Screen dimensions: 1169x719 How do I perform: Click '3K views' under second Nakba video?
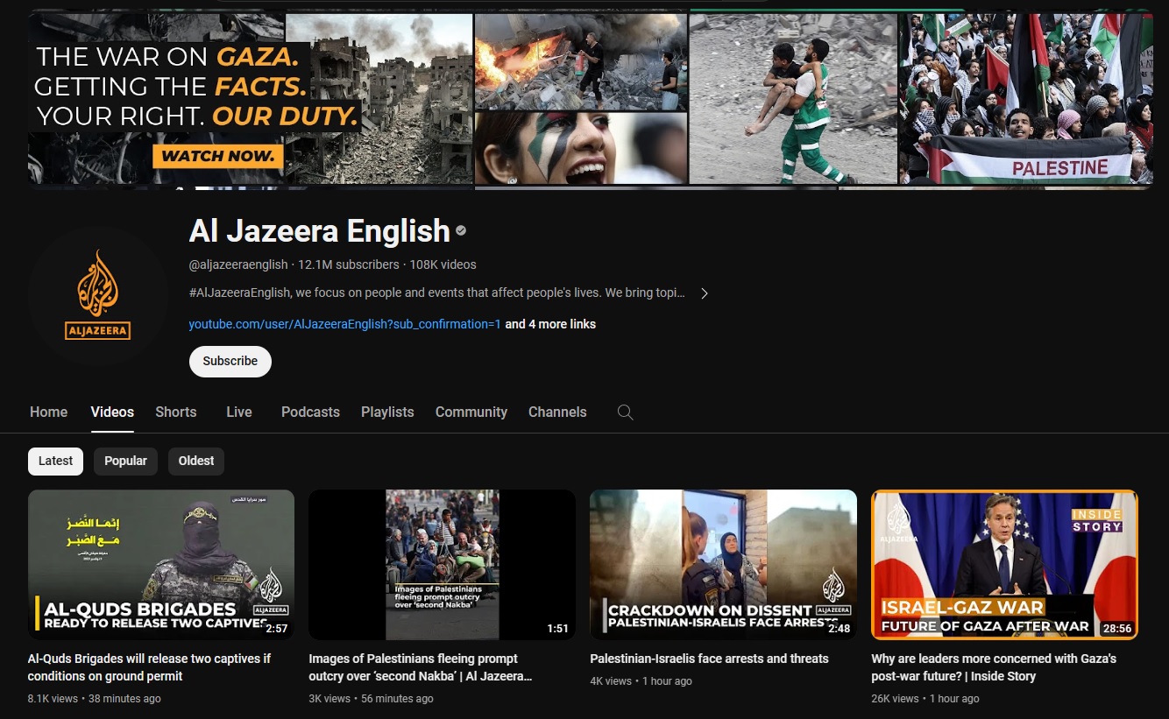[329, 699]
